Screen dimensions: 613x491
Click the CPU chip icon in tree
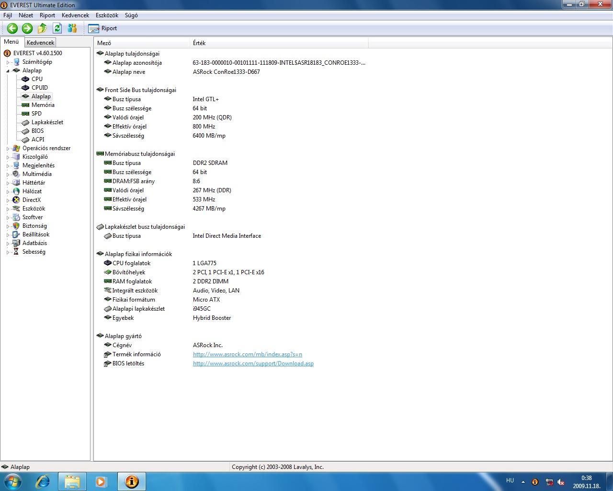tap(25, 79)
